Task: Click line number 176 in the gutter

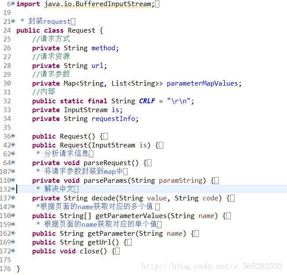Action: (x=5, y=269)
